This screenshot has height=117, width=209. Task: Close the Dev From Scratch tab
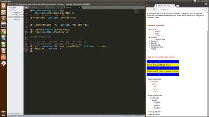173,6
